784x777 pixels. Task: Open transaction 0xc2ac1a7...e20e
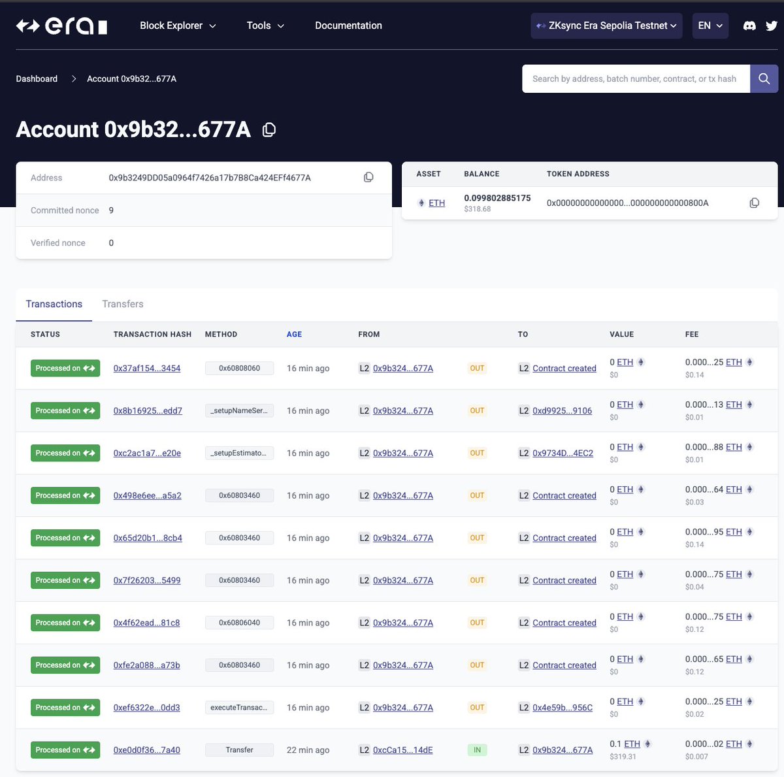147,454
